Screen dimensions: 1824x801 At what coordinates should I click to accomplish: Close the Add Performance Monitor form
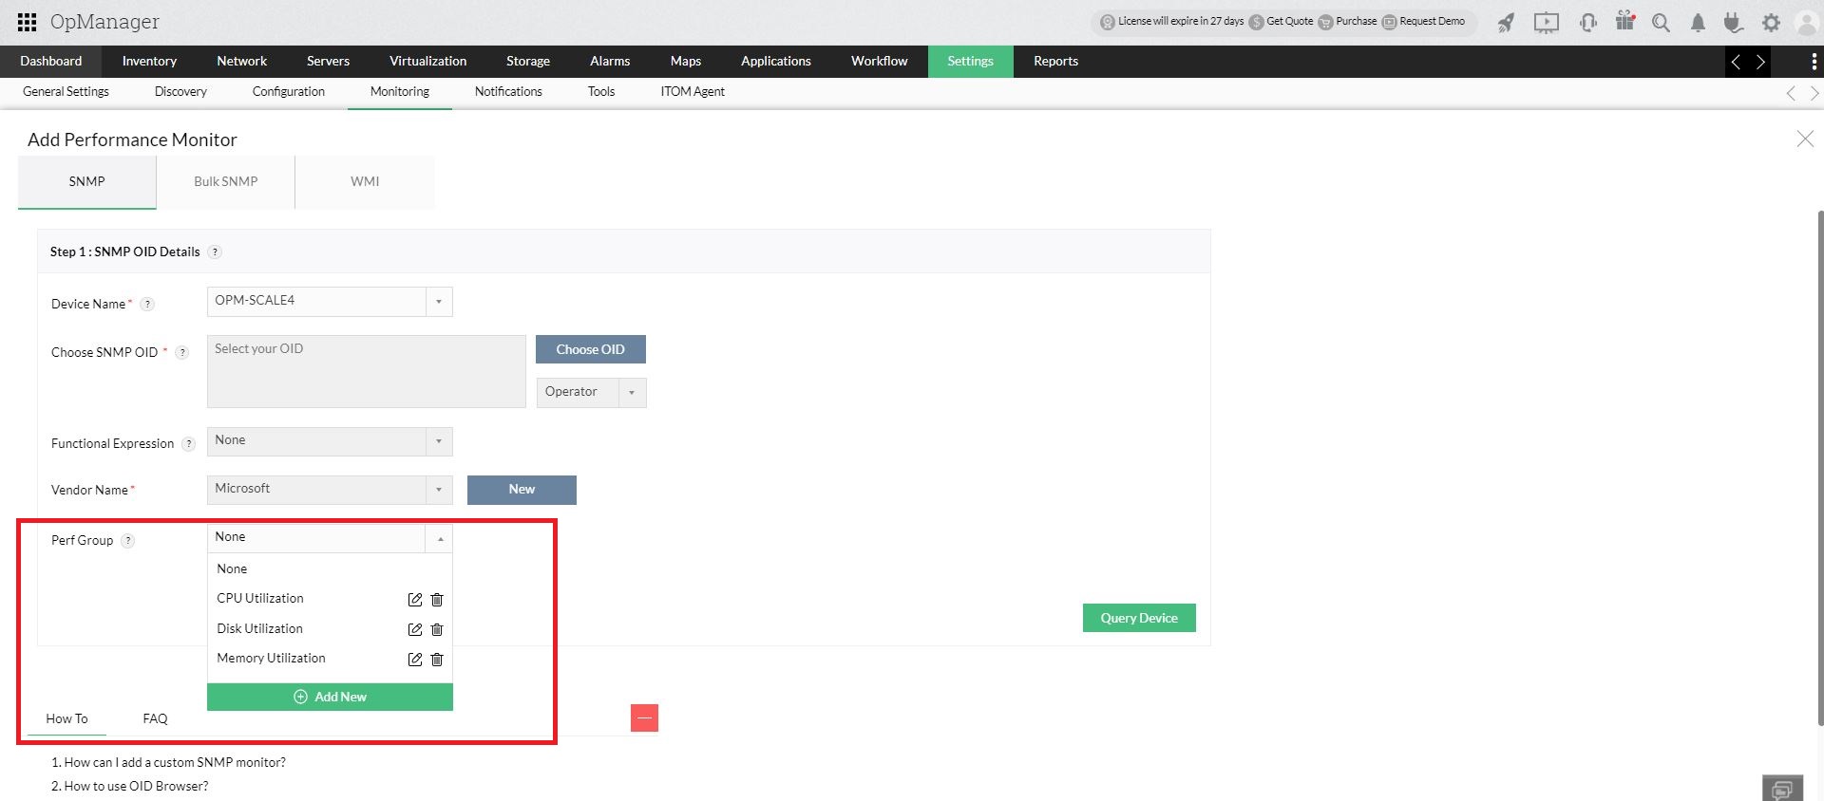pyautogui.click(x=1805, y=140)
